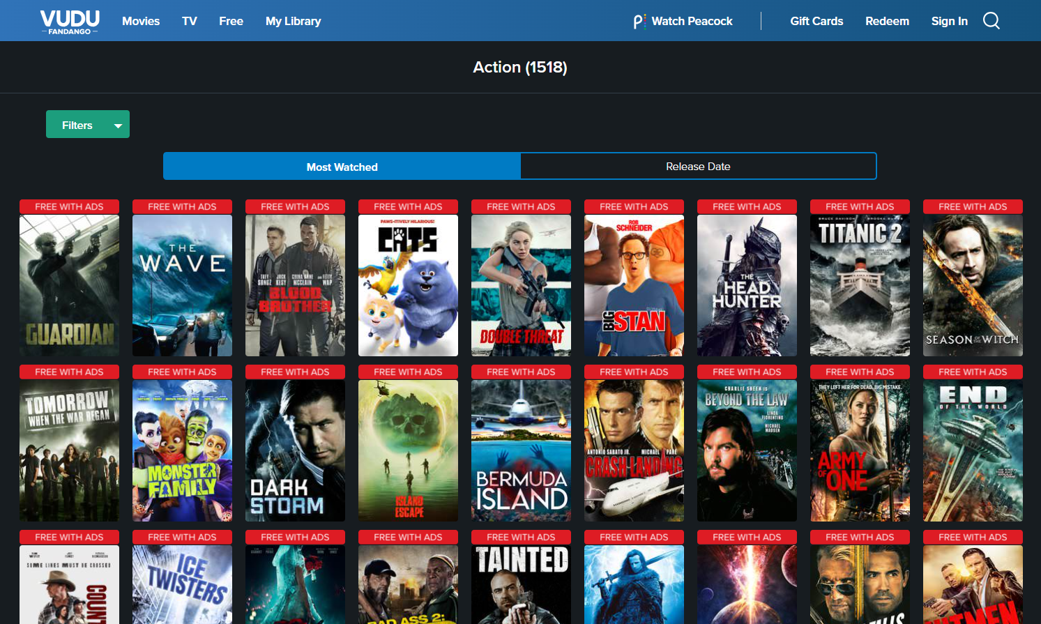Select the Big Stan movie poster

634,285
